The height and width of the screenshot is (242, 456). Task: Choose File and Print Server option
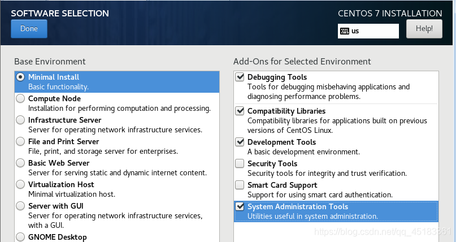click(21, 141)
